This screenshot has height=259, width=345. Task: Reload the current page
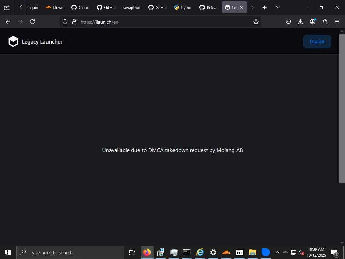32,22
